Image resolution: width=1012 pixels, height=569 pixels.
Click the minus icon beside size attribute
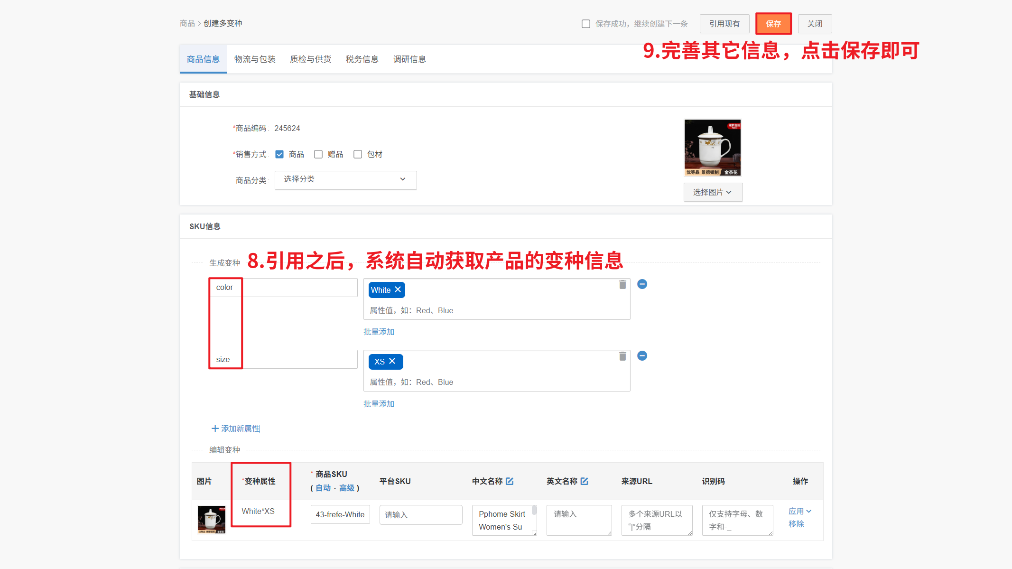pyautogui.click(x=642, y=356)
